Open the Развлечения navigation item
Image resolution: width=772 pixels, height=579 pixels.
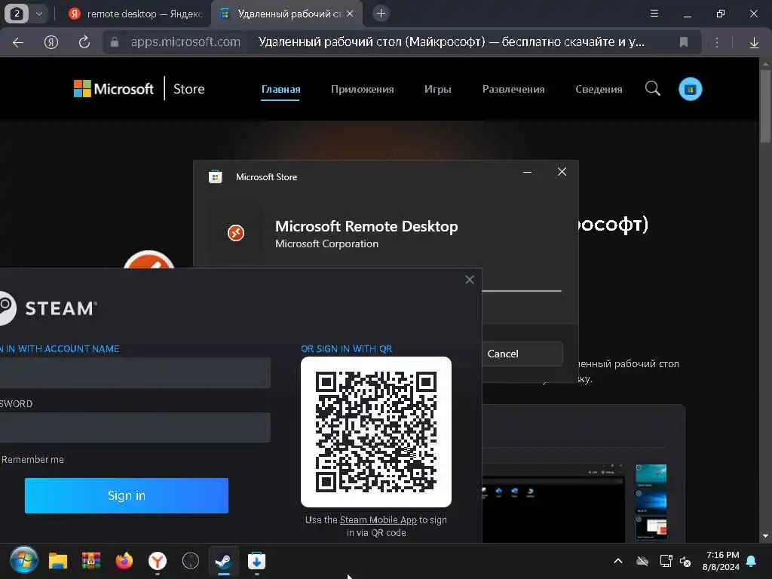click(513, 90)
